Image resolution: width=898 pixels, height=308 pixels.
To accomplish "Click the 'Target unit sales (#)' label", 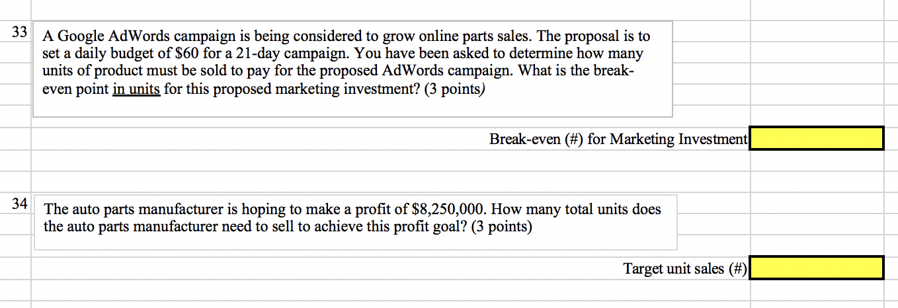I will click(x=686, y=268).
